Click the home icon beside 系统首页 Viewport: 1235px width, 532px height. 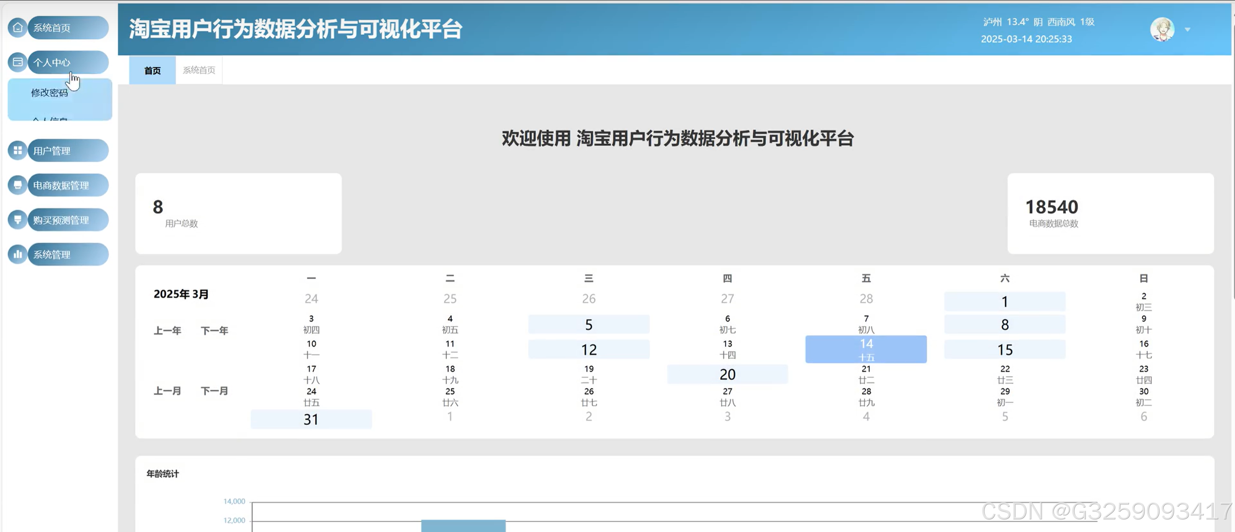click(x=17, y=27)
